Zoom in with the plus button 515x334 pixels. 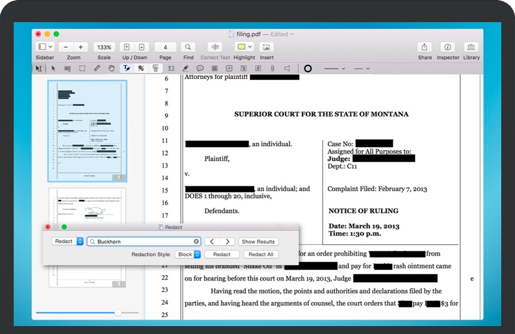[x=81, y=47]
